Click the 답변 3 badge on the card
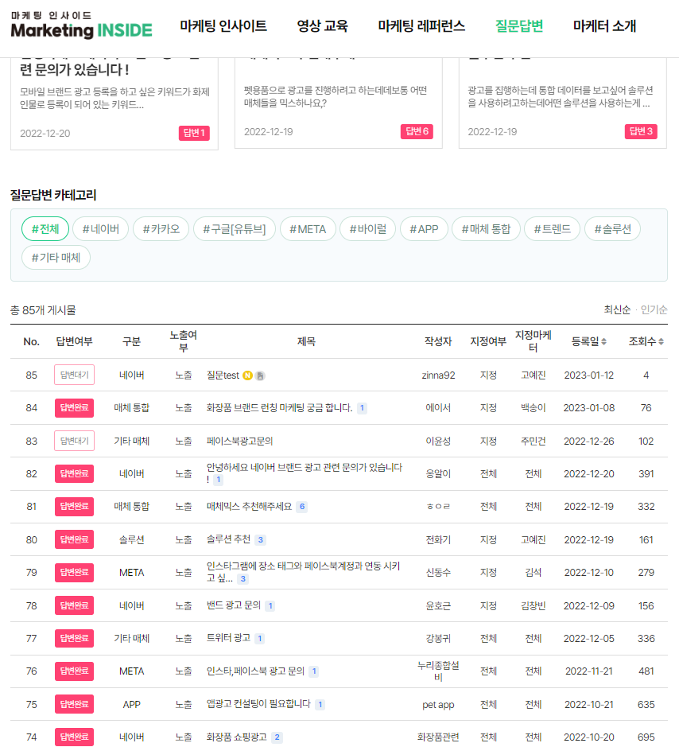Screen dimensions: 679x747 pos(641,131)
